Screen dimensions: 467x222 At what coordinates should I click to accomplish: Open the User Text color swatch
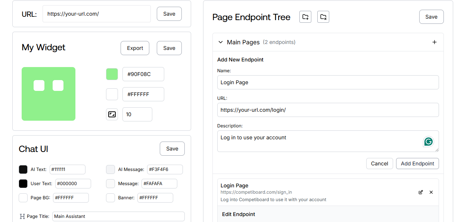pos(23,184)
